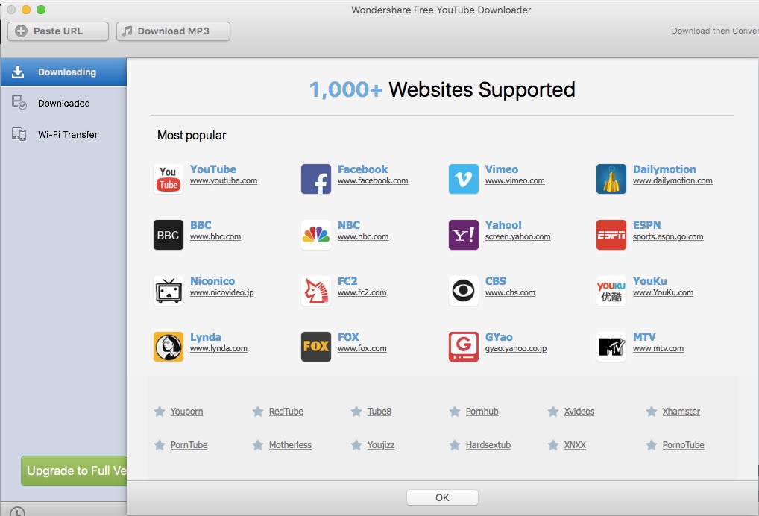The image size is (759, 516).
Task: Open the www.fox.com link
Action: click(362, 348)
